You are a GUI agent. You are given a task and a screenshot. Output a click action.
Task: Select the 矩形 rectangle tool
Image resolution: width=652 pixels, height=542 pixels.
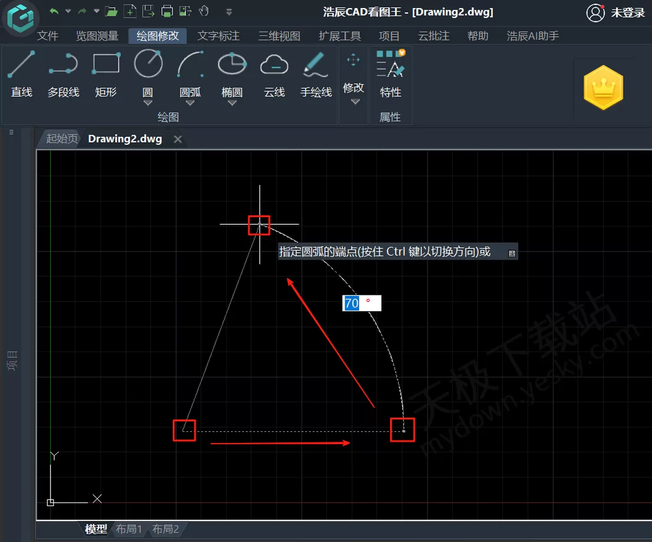(x=106, y=74)
